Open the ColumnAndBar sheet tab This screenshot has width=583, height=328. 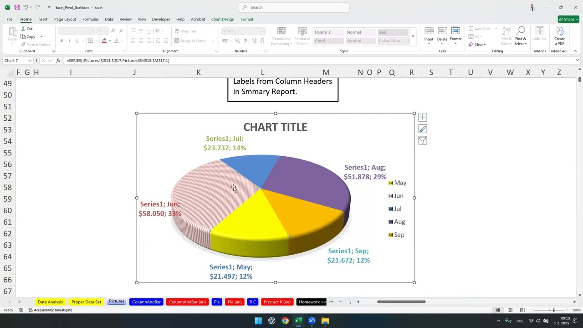click(147, 302)
